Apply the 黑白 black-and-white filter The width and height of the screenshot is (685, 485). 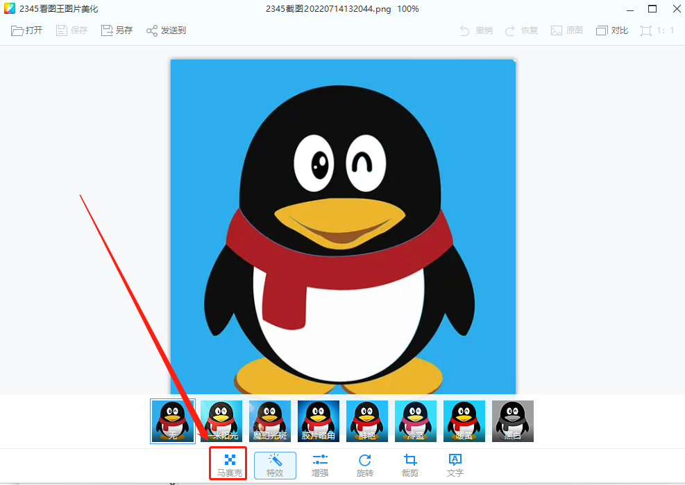pos(512,421)
